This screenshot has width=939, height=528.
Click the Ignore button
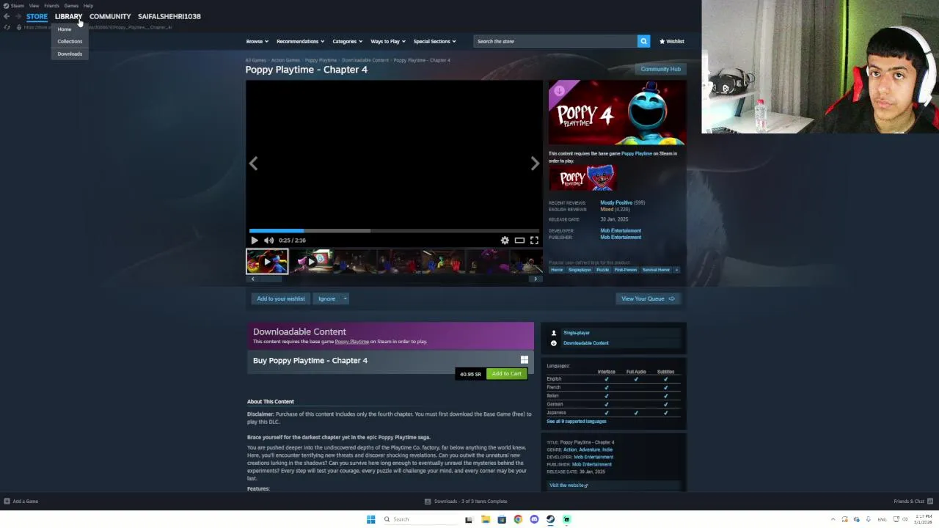click(326, 298)
